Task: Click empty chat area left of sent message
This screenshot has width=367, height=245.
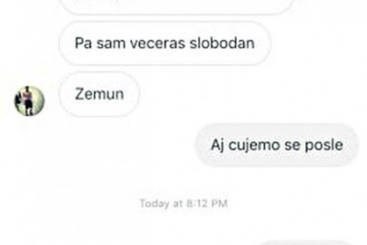Action: (x=98, y=146)
